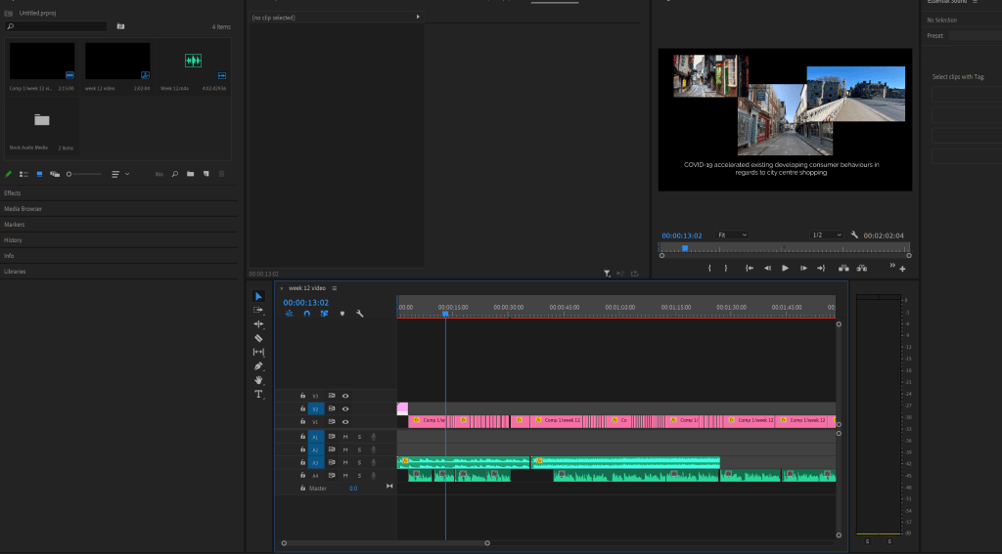The image size is (1002, 554).
Task: Select the Track Select Forward tool
Action: click(258, 310)
